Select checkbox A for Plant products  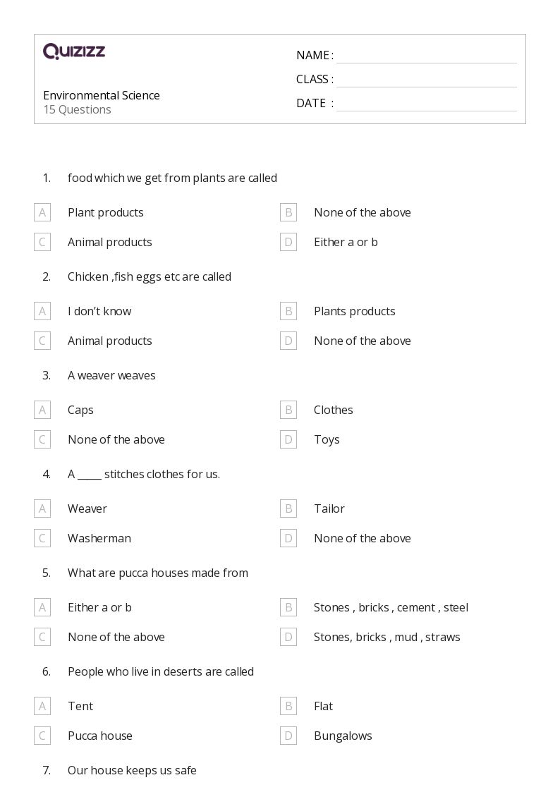click(42, 212)
